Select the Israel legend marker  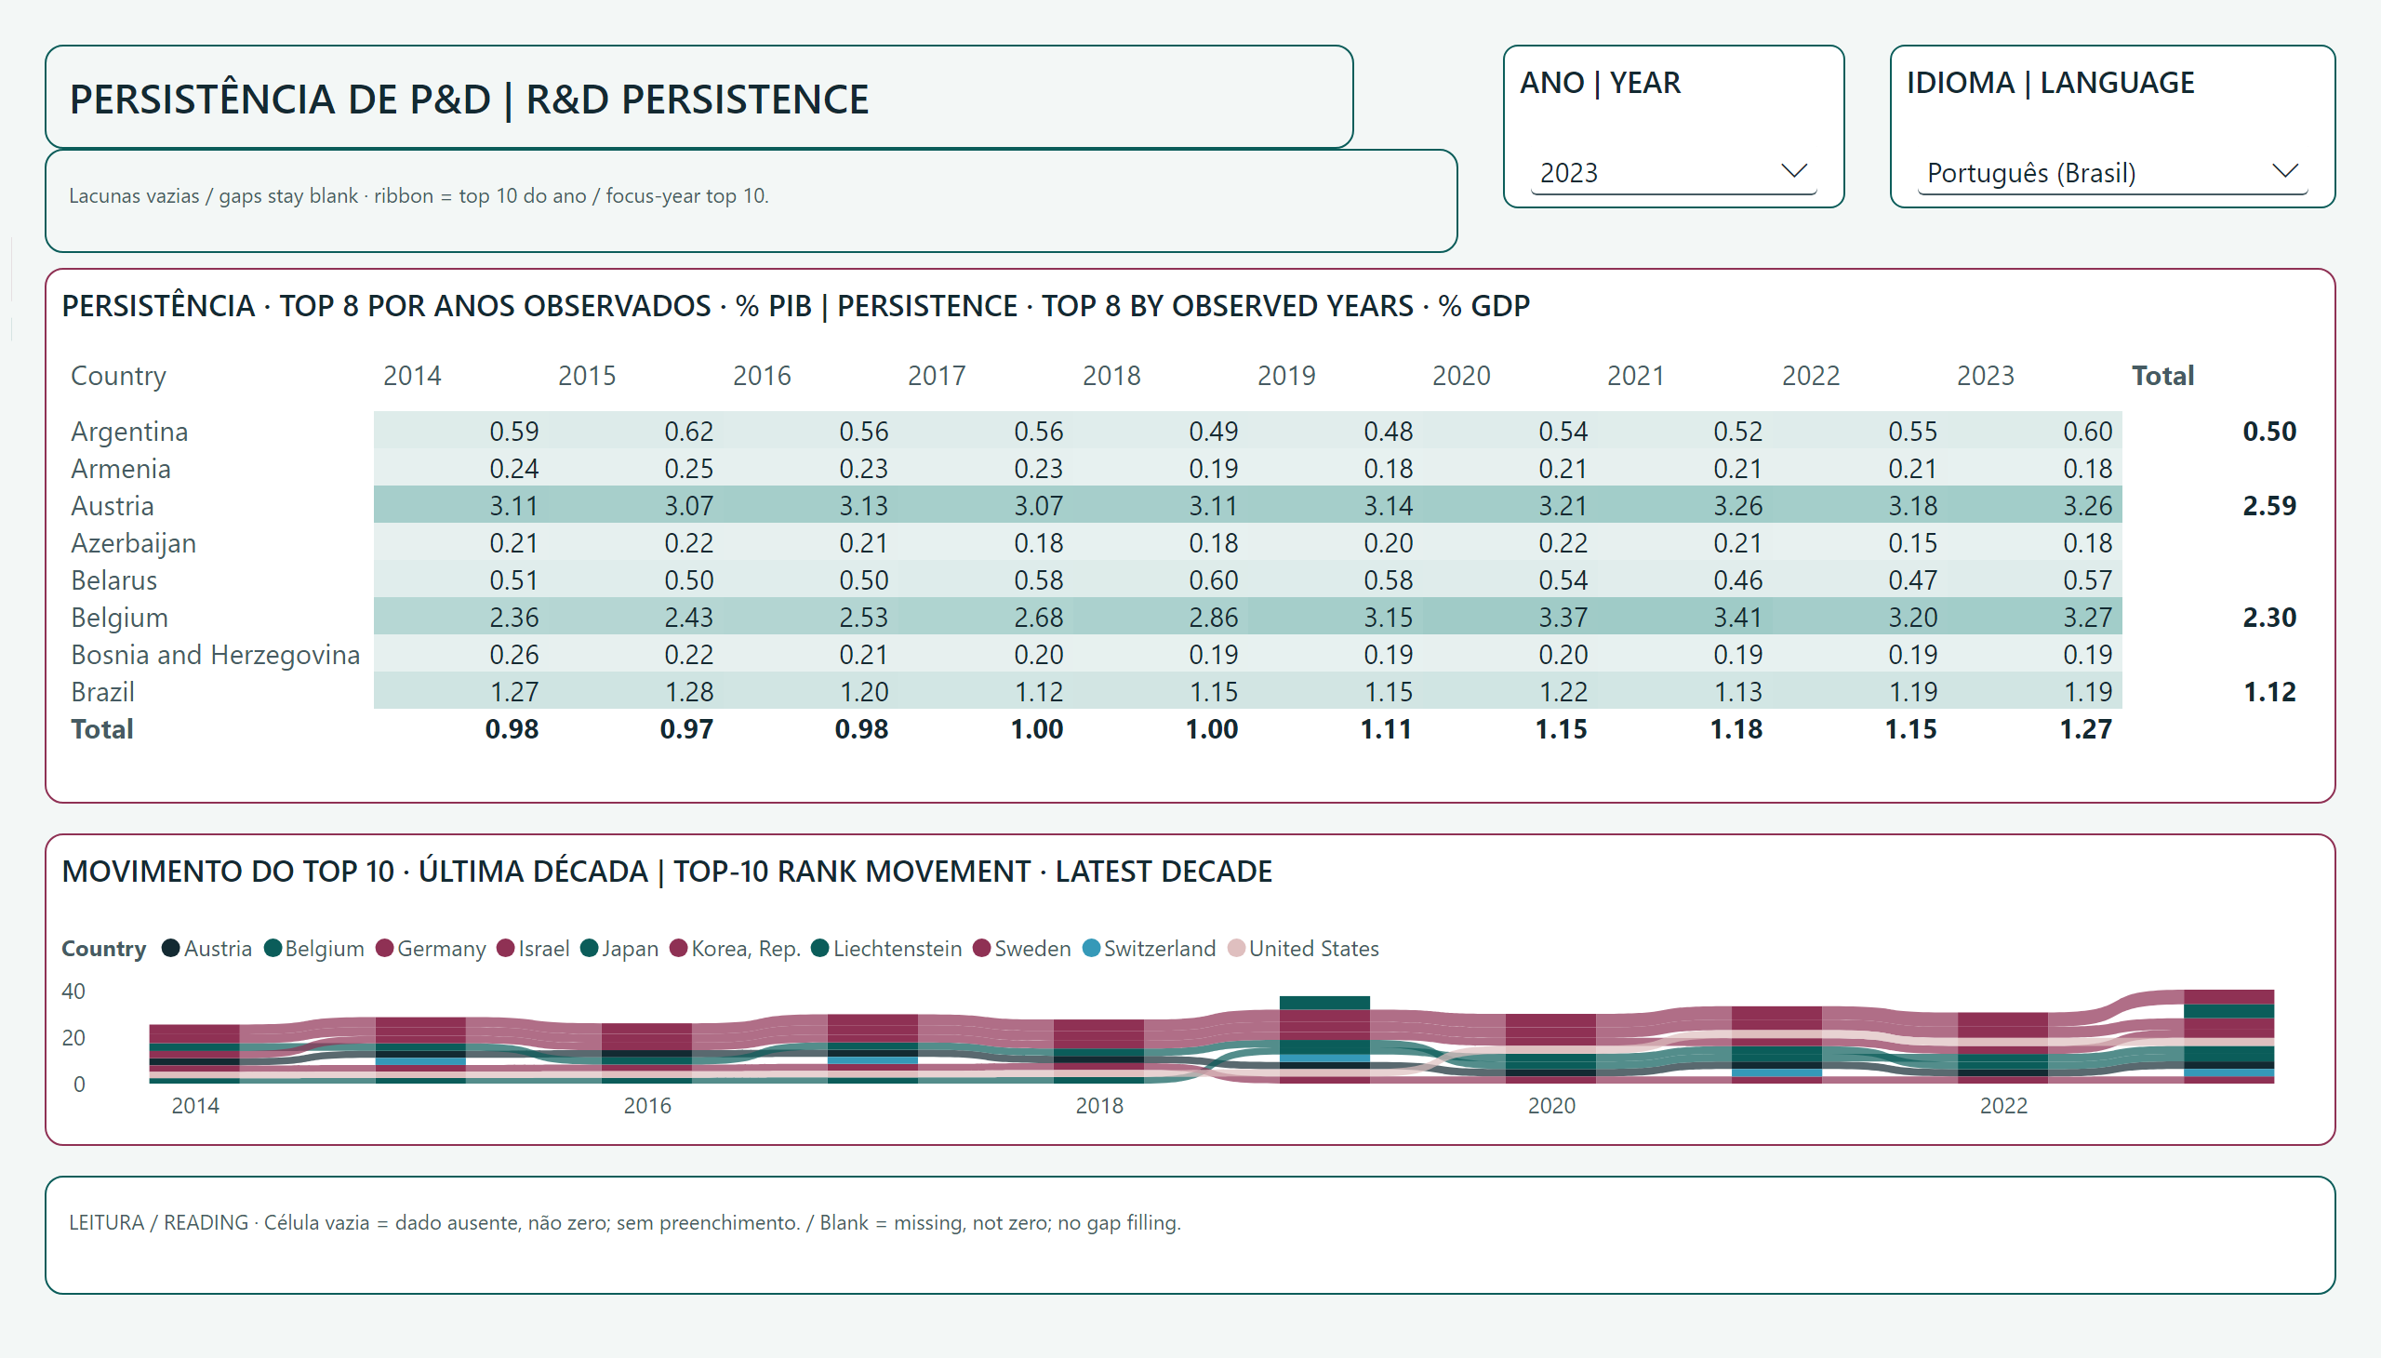coord(505,949)
